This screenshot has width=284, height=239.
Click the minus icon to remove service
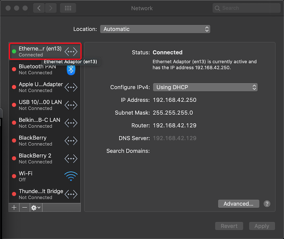[24, 207]
